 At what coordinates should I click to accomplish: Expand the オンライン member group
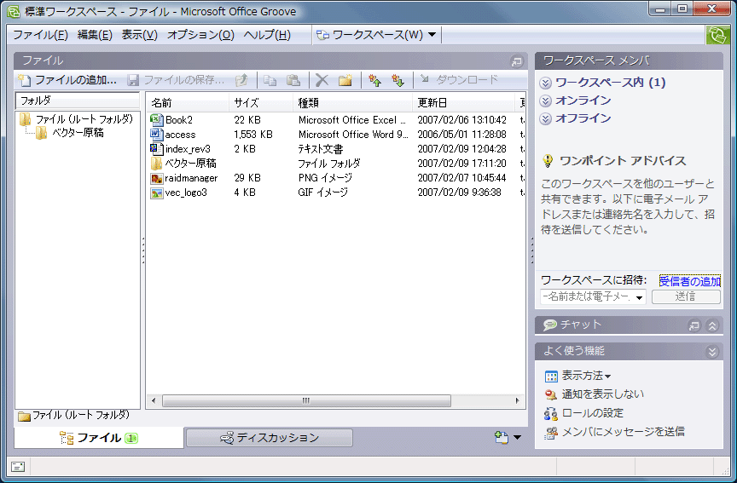[546, 101]
